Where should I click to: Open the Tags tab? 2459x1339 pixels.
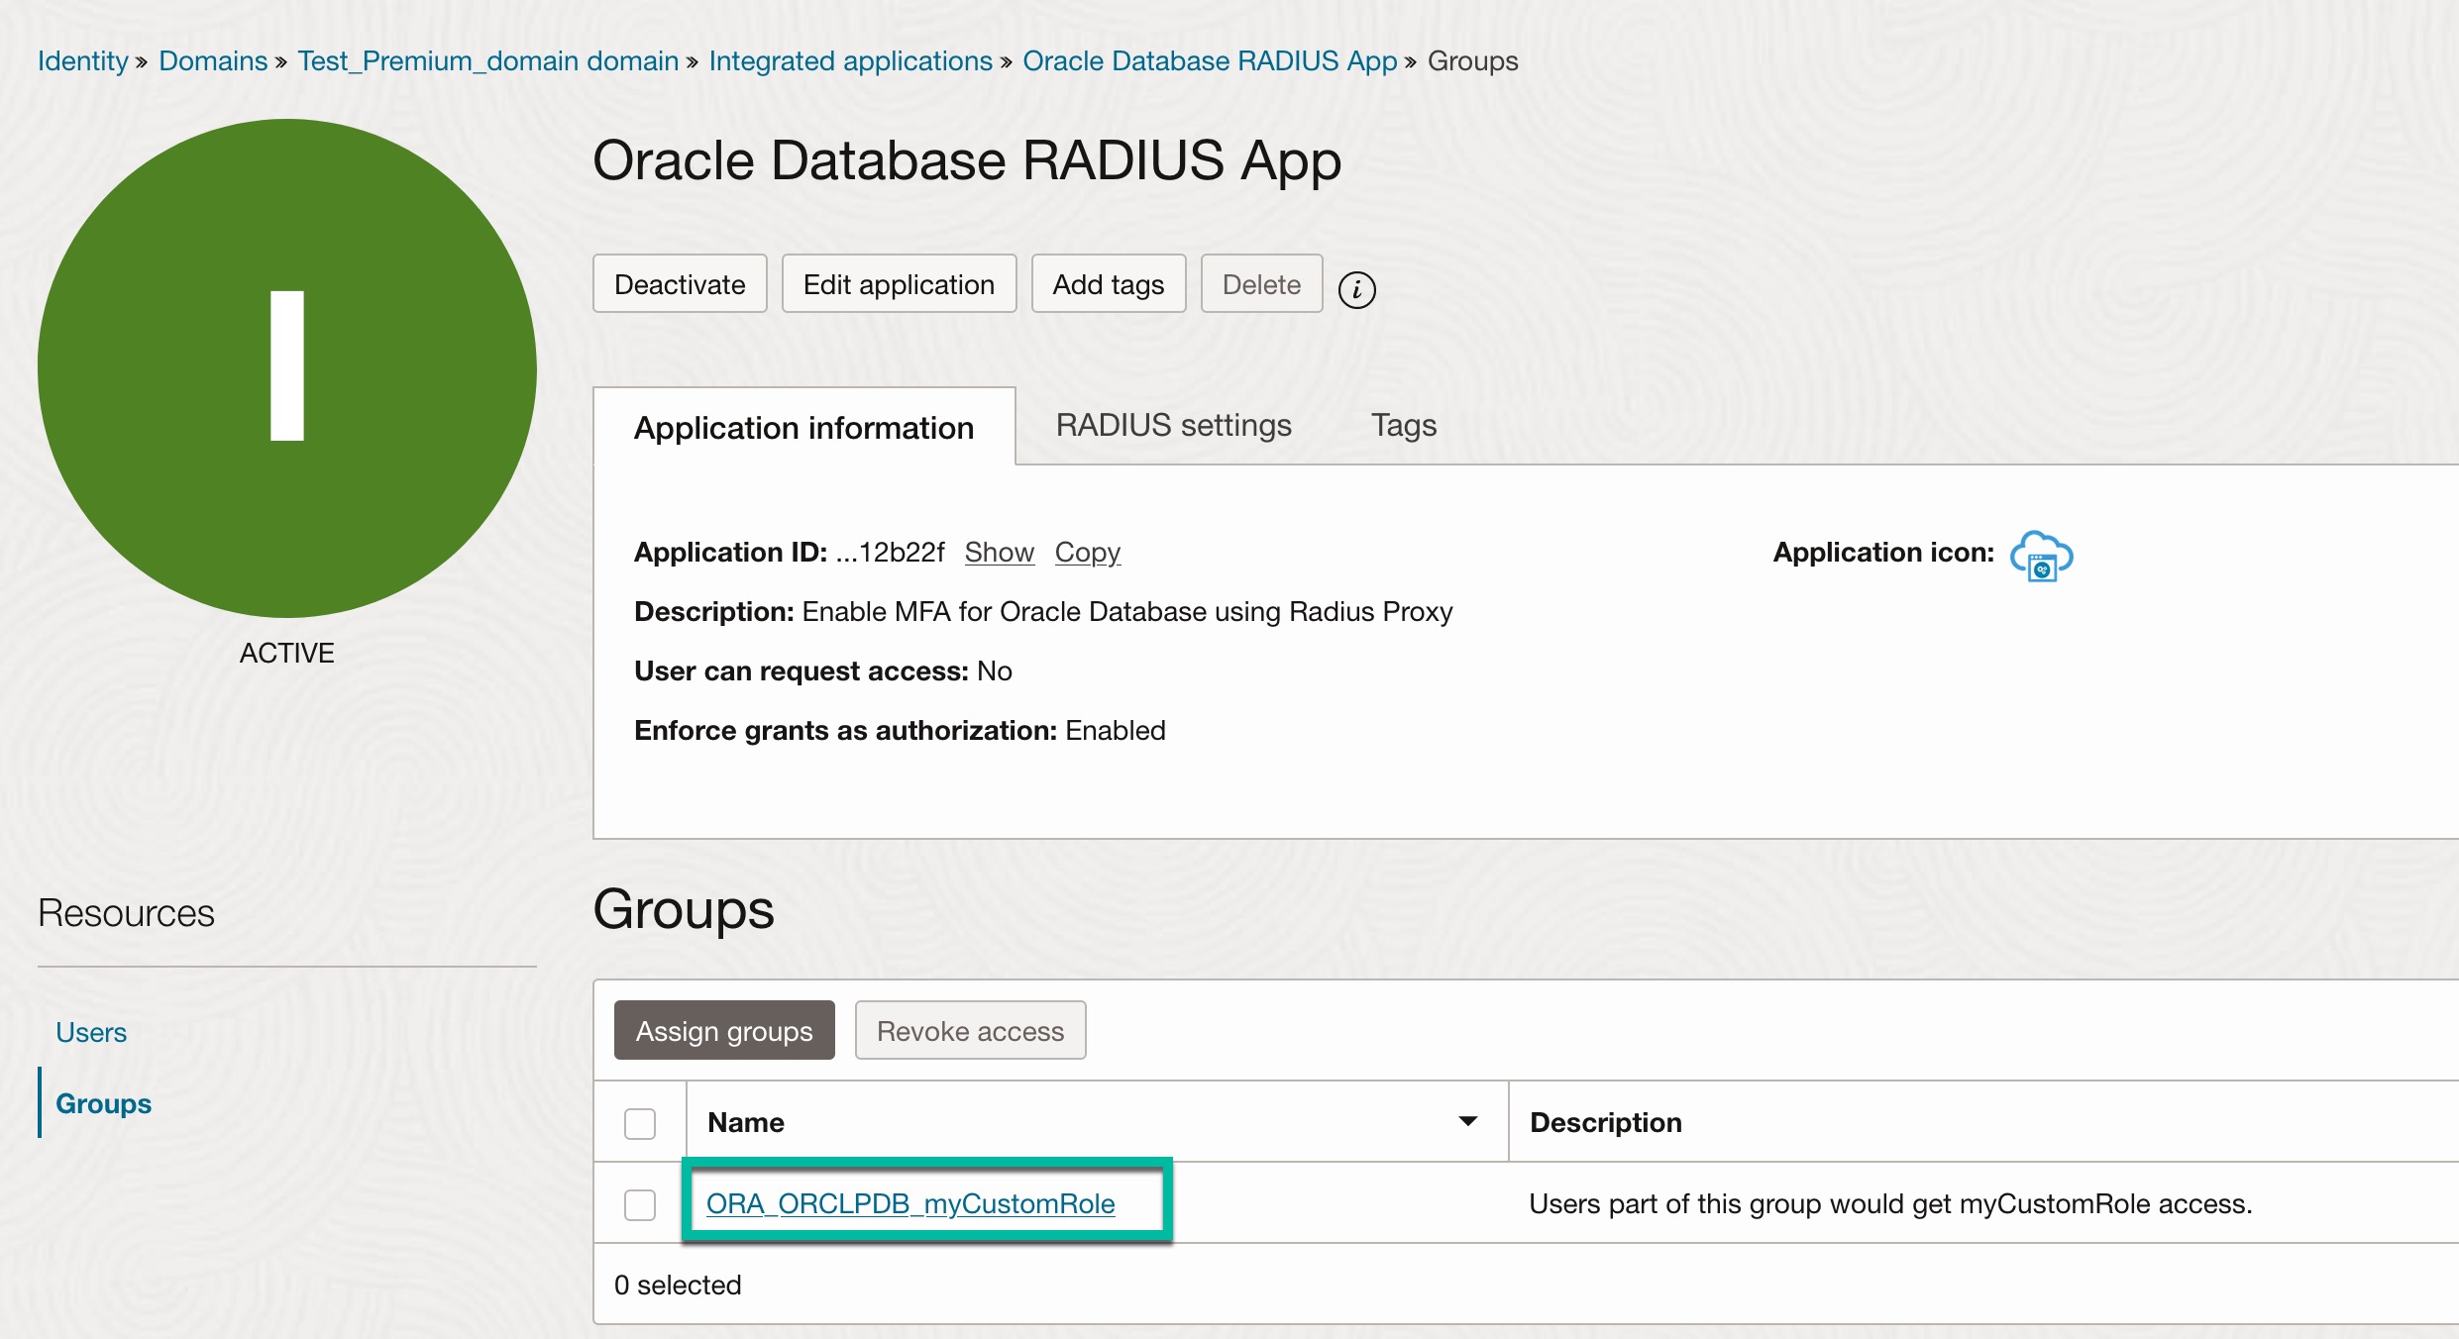[1403, 425]
